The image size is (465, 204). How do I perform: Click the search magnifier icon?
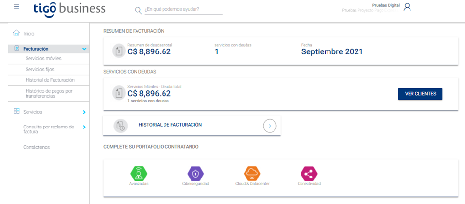point(138,10)
